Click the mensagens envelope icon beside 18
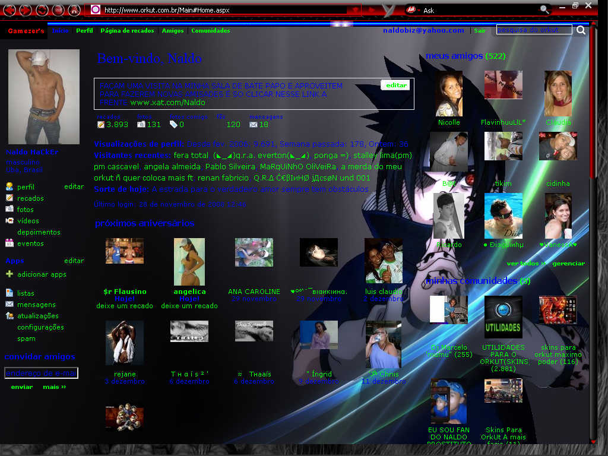608x456 pixels. [x=253, y=125]
